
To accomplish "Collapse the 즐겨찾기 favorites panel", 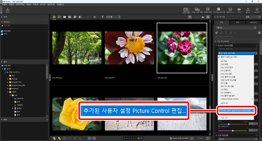I will (2, 22).
